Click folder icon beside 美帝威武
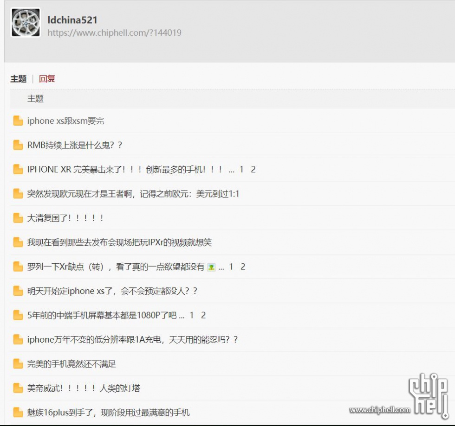The image size is (455, 426). point(18,388)
